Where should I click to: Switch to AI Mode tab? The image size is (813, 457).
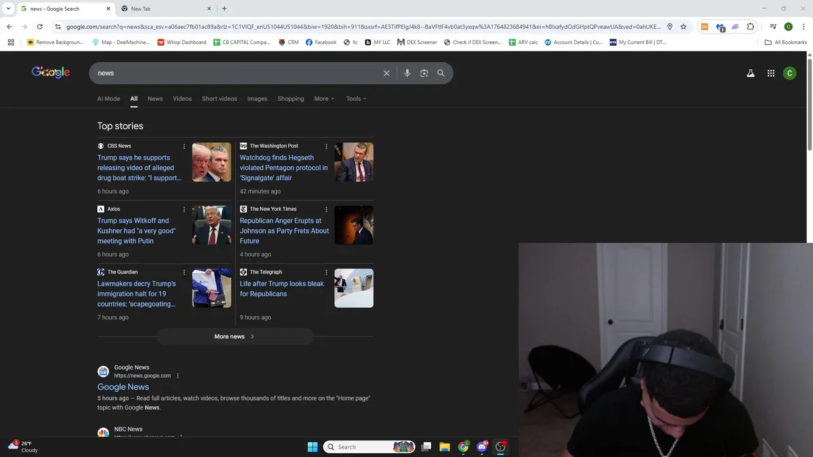[x=109, y=98]
